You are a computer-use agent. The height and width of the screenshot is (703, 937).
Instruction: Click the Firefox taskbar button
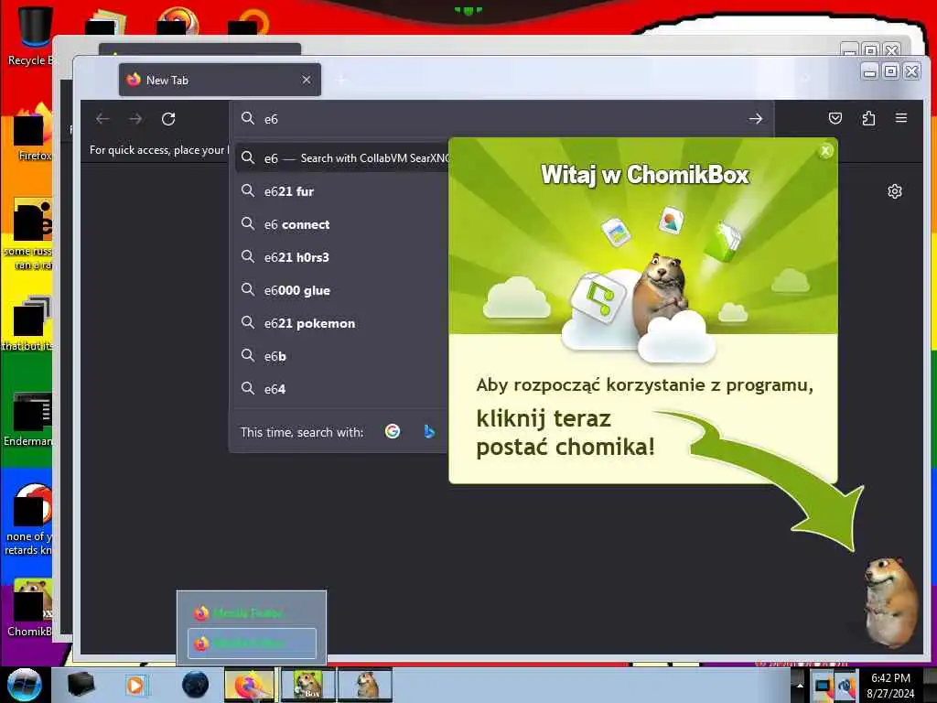tap(249, 685)
